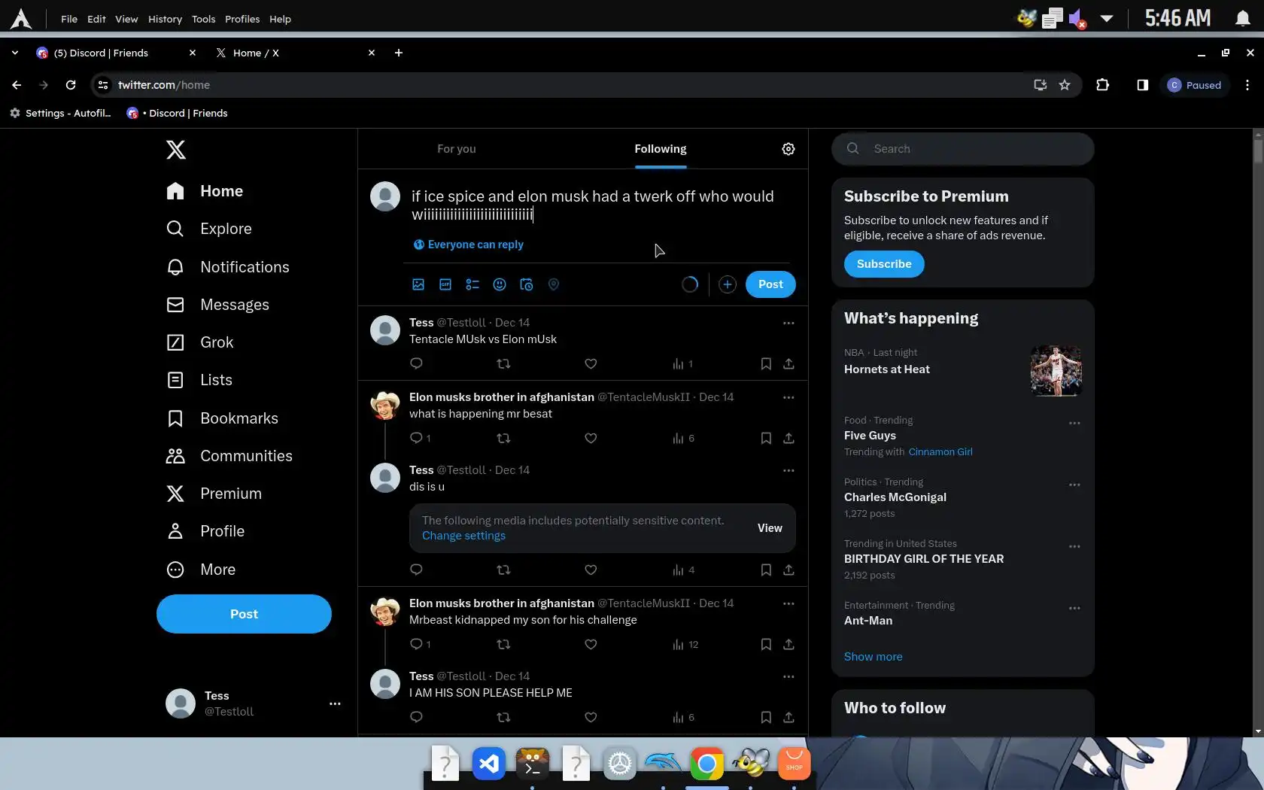
Task: Click the Post button in composer
Action: tap(770, 284)
